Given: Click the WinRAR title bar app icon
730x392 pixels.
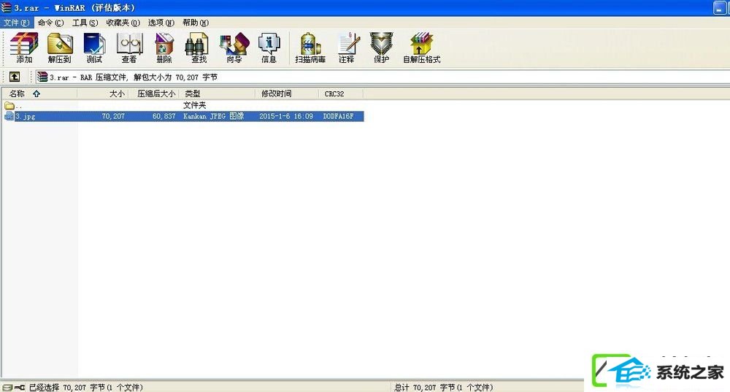Looking at the screenshot, I should click(6, 7).
